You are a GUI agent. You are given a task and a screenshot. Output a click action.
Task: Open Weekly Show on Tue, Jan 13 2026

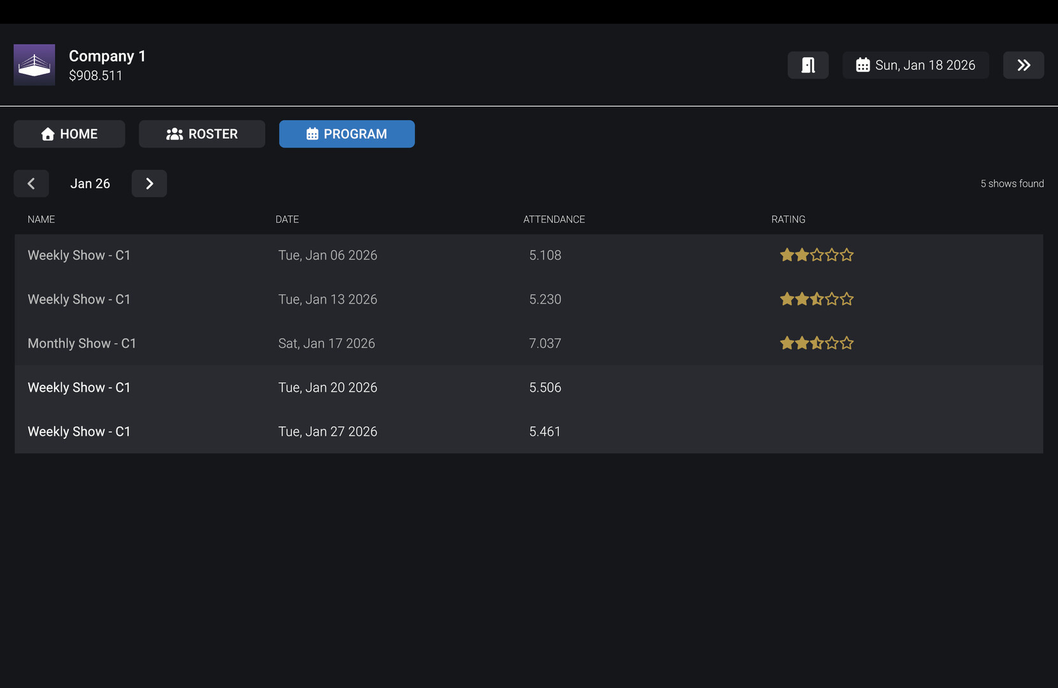(x=79, y=299)
